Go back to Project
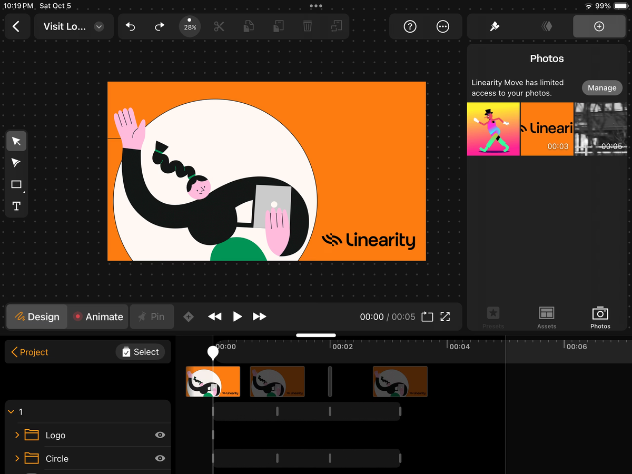632x474 pixels. [x=30, y=352]
